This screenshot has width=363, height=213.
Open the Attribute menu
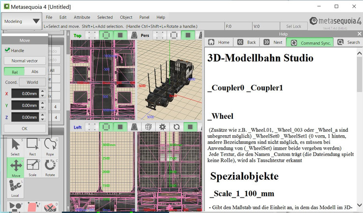pos(82,17)
